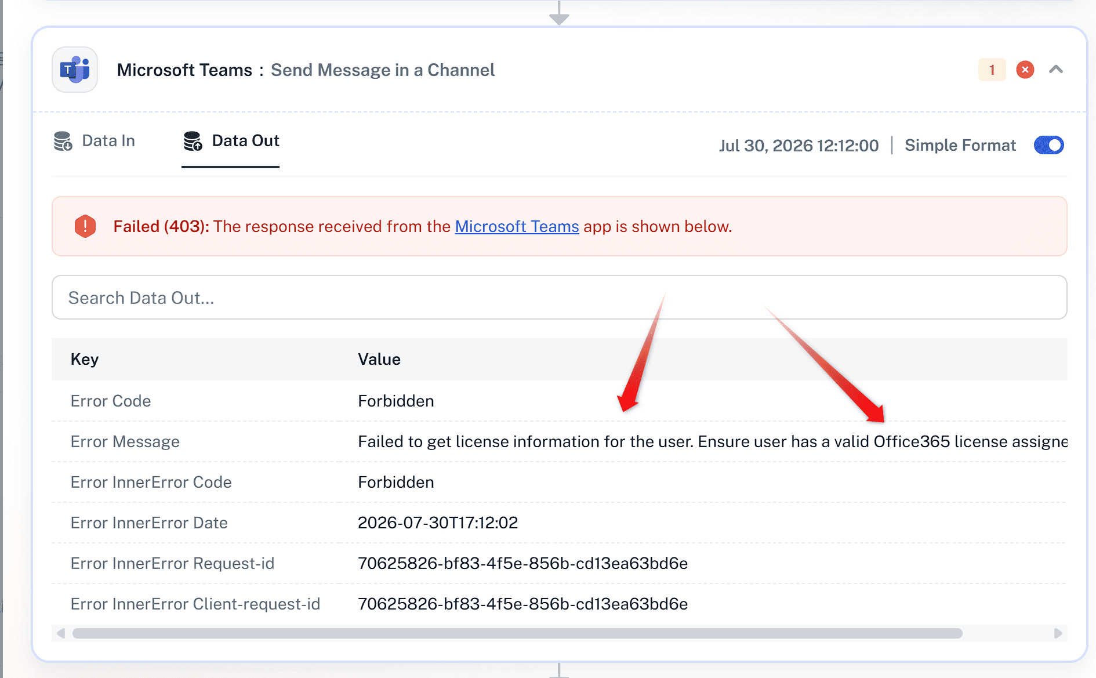Select the Data Out tab

click(x=231, y=141)
